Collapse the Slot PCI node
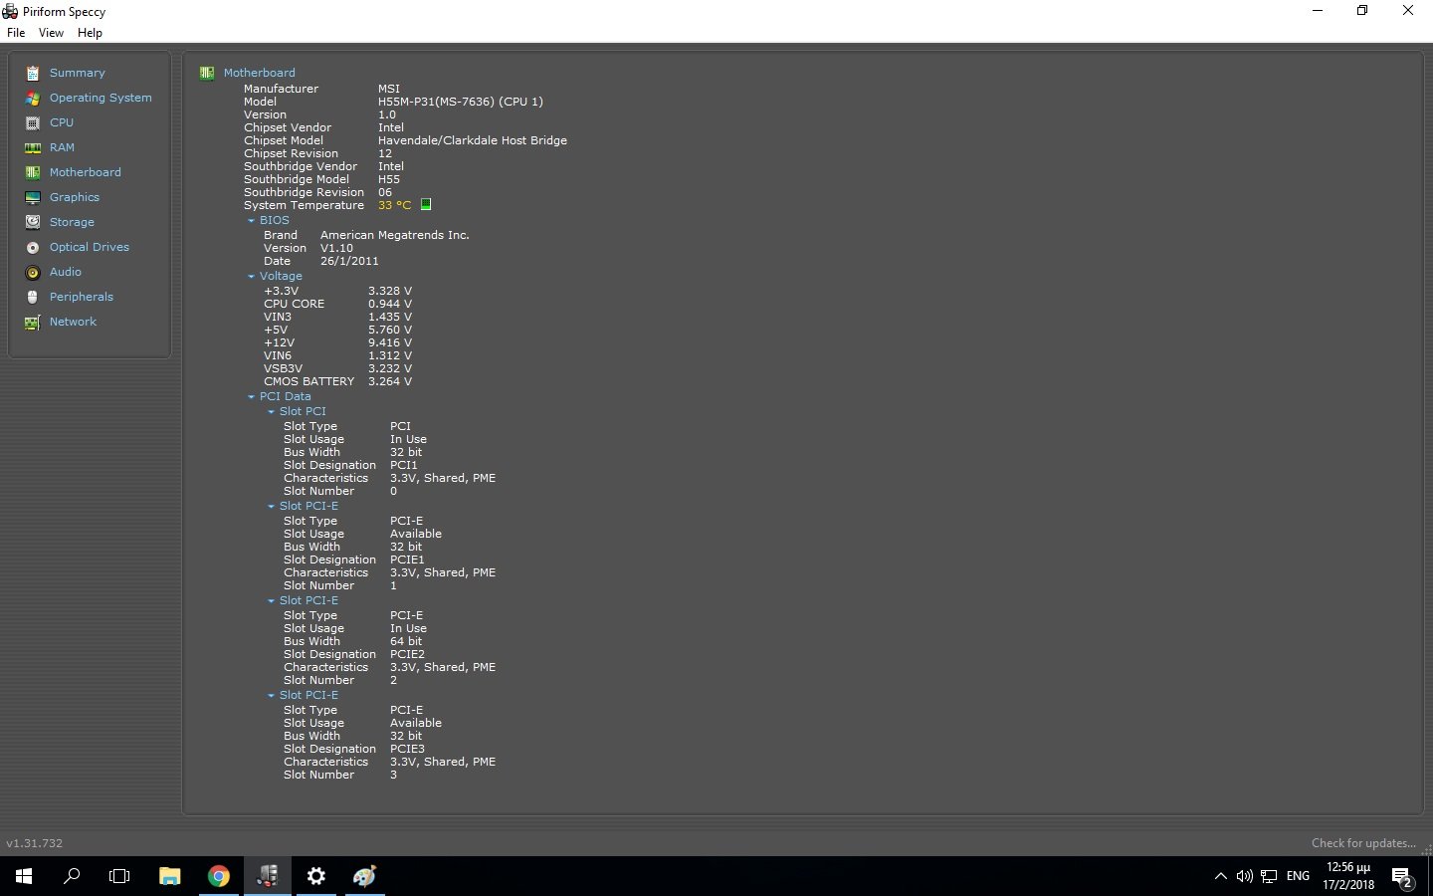 [271, 411]
